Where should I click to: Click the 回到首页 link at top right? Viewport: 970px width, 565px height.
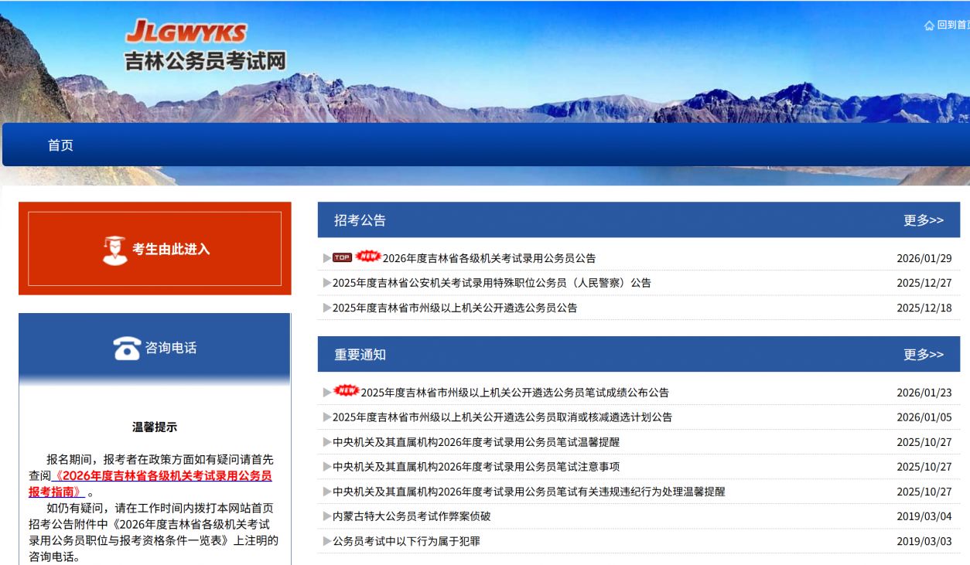click(953, 26)
